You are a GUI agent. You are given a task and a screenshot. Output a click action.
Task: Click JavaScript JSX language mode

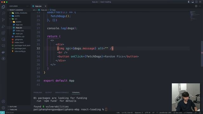(x=165, y=113)
